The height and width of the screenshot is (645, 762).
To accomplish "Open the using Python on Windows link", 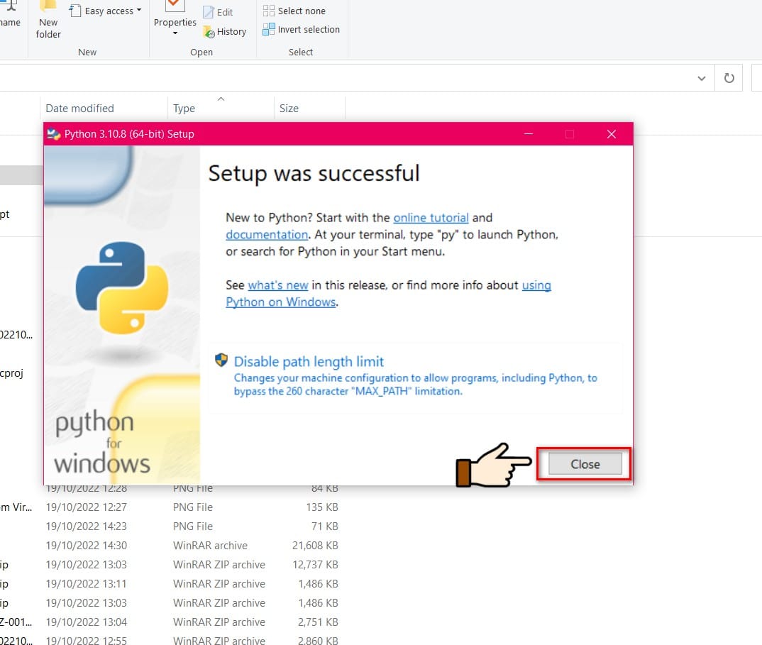I will 388,294.
